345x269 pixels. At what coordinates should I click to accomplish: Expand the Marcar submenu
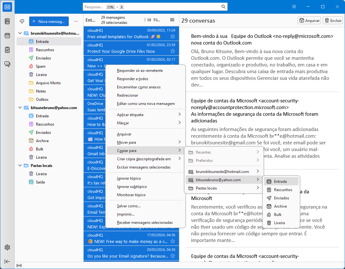[x=145, y=123]
